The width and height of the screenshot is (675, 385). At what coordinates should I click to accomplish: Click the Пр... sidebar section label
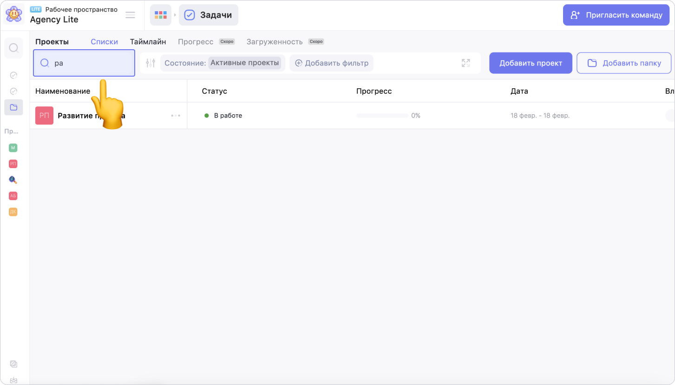(x=11, y=131)
